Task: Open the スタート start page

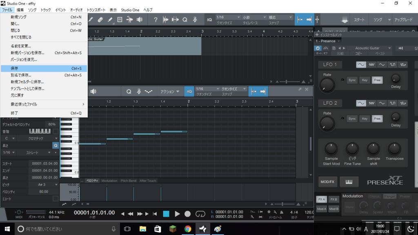Action: point(359,20)
